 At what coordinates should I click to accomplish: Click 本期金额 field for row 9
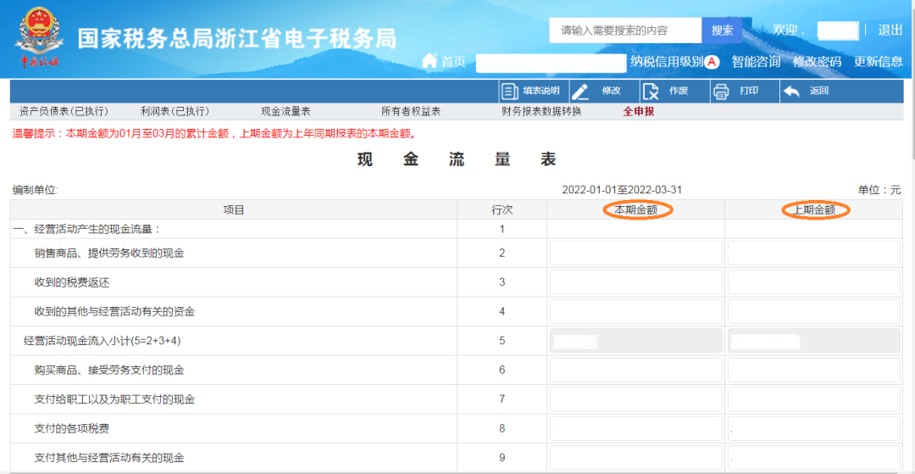point(635,458)
